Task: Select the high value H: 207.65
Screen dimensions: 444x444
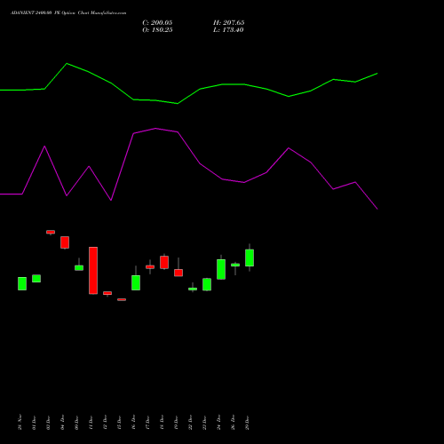Action: 229,23
